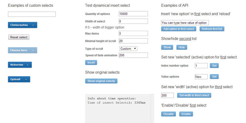
Task: Expand the Type of scroll combo box
Action: pyautogui.click(x=128, y=49)
